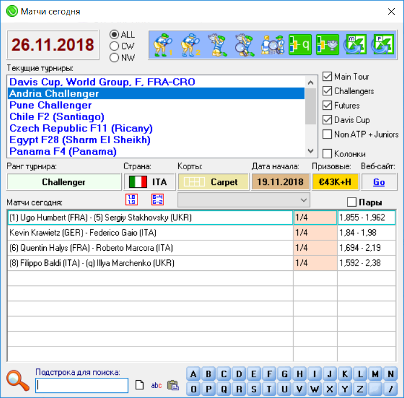The width and height of the screenshot is (404, 398).
Task: Open the empty dropdown above matches table
Action: [x=244, y=199]
